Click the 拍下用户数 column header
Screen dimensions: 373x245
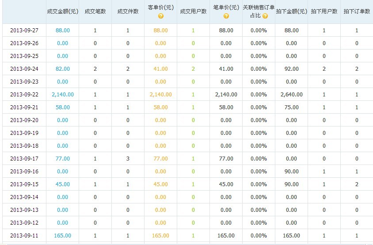[x=324, y=11]
